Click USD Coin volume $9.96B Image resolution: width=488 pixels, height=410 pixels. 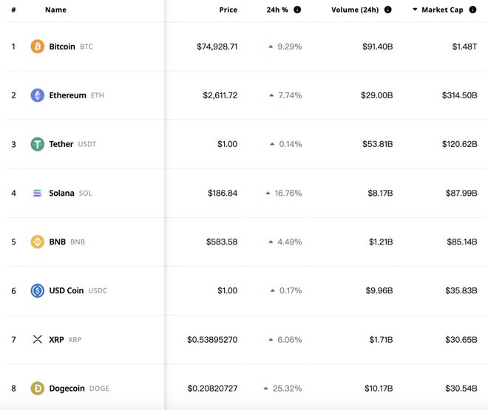click(379, 290)
